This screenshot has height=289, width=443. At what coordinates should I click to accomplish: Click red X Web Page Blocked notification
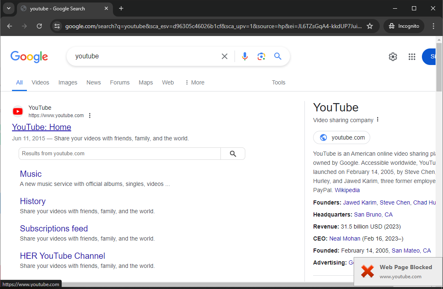coord(367,271)
